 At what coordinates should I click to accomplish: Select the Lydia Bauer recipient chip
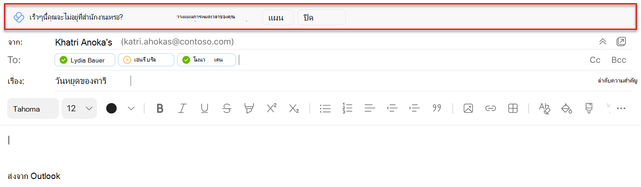coord(85,60)
